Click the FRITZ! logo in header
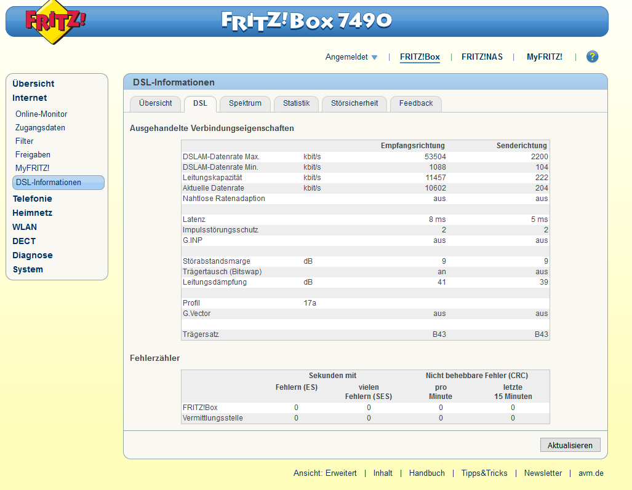632x490 pixels. coord(55,22)
